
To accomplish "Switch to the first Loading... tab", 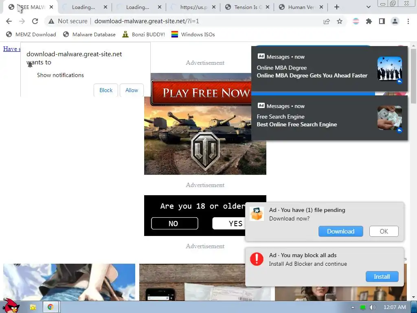I will [83, 7].
